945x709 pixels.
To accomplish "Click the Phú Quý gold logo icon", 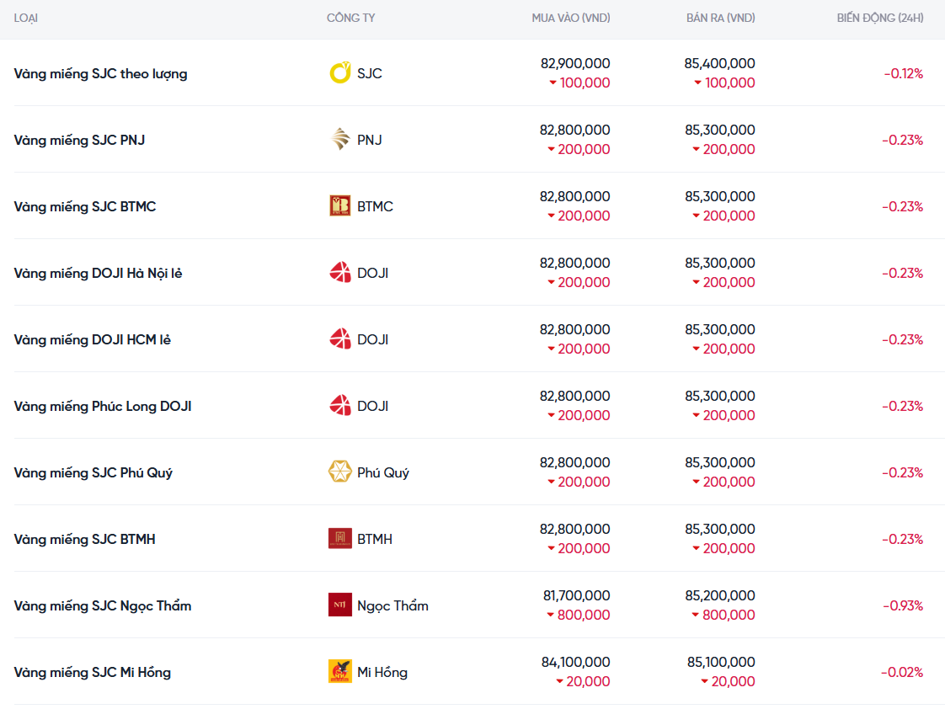I will point(339,472).
